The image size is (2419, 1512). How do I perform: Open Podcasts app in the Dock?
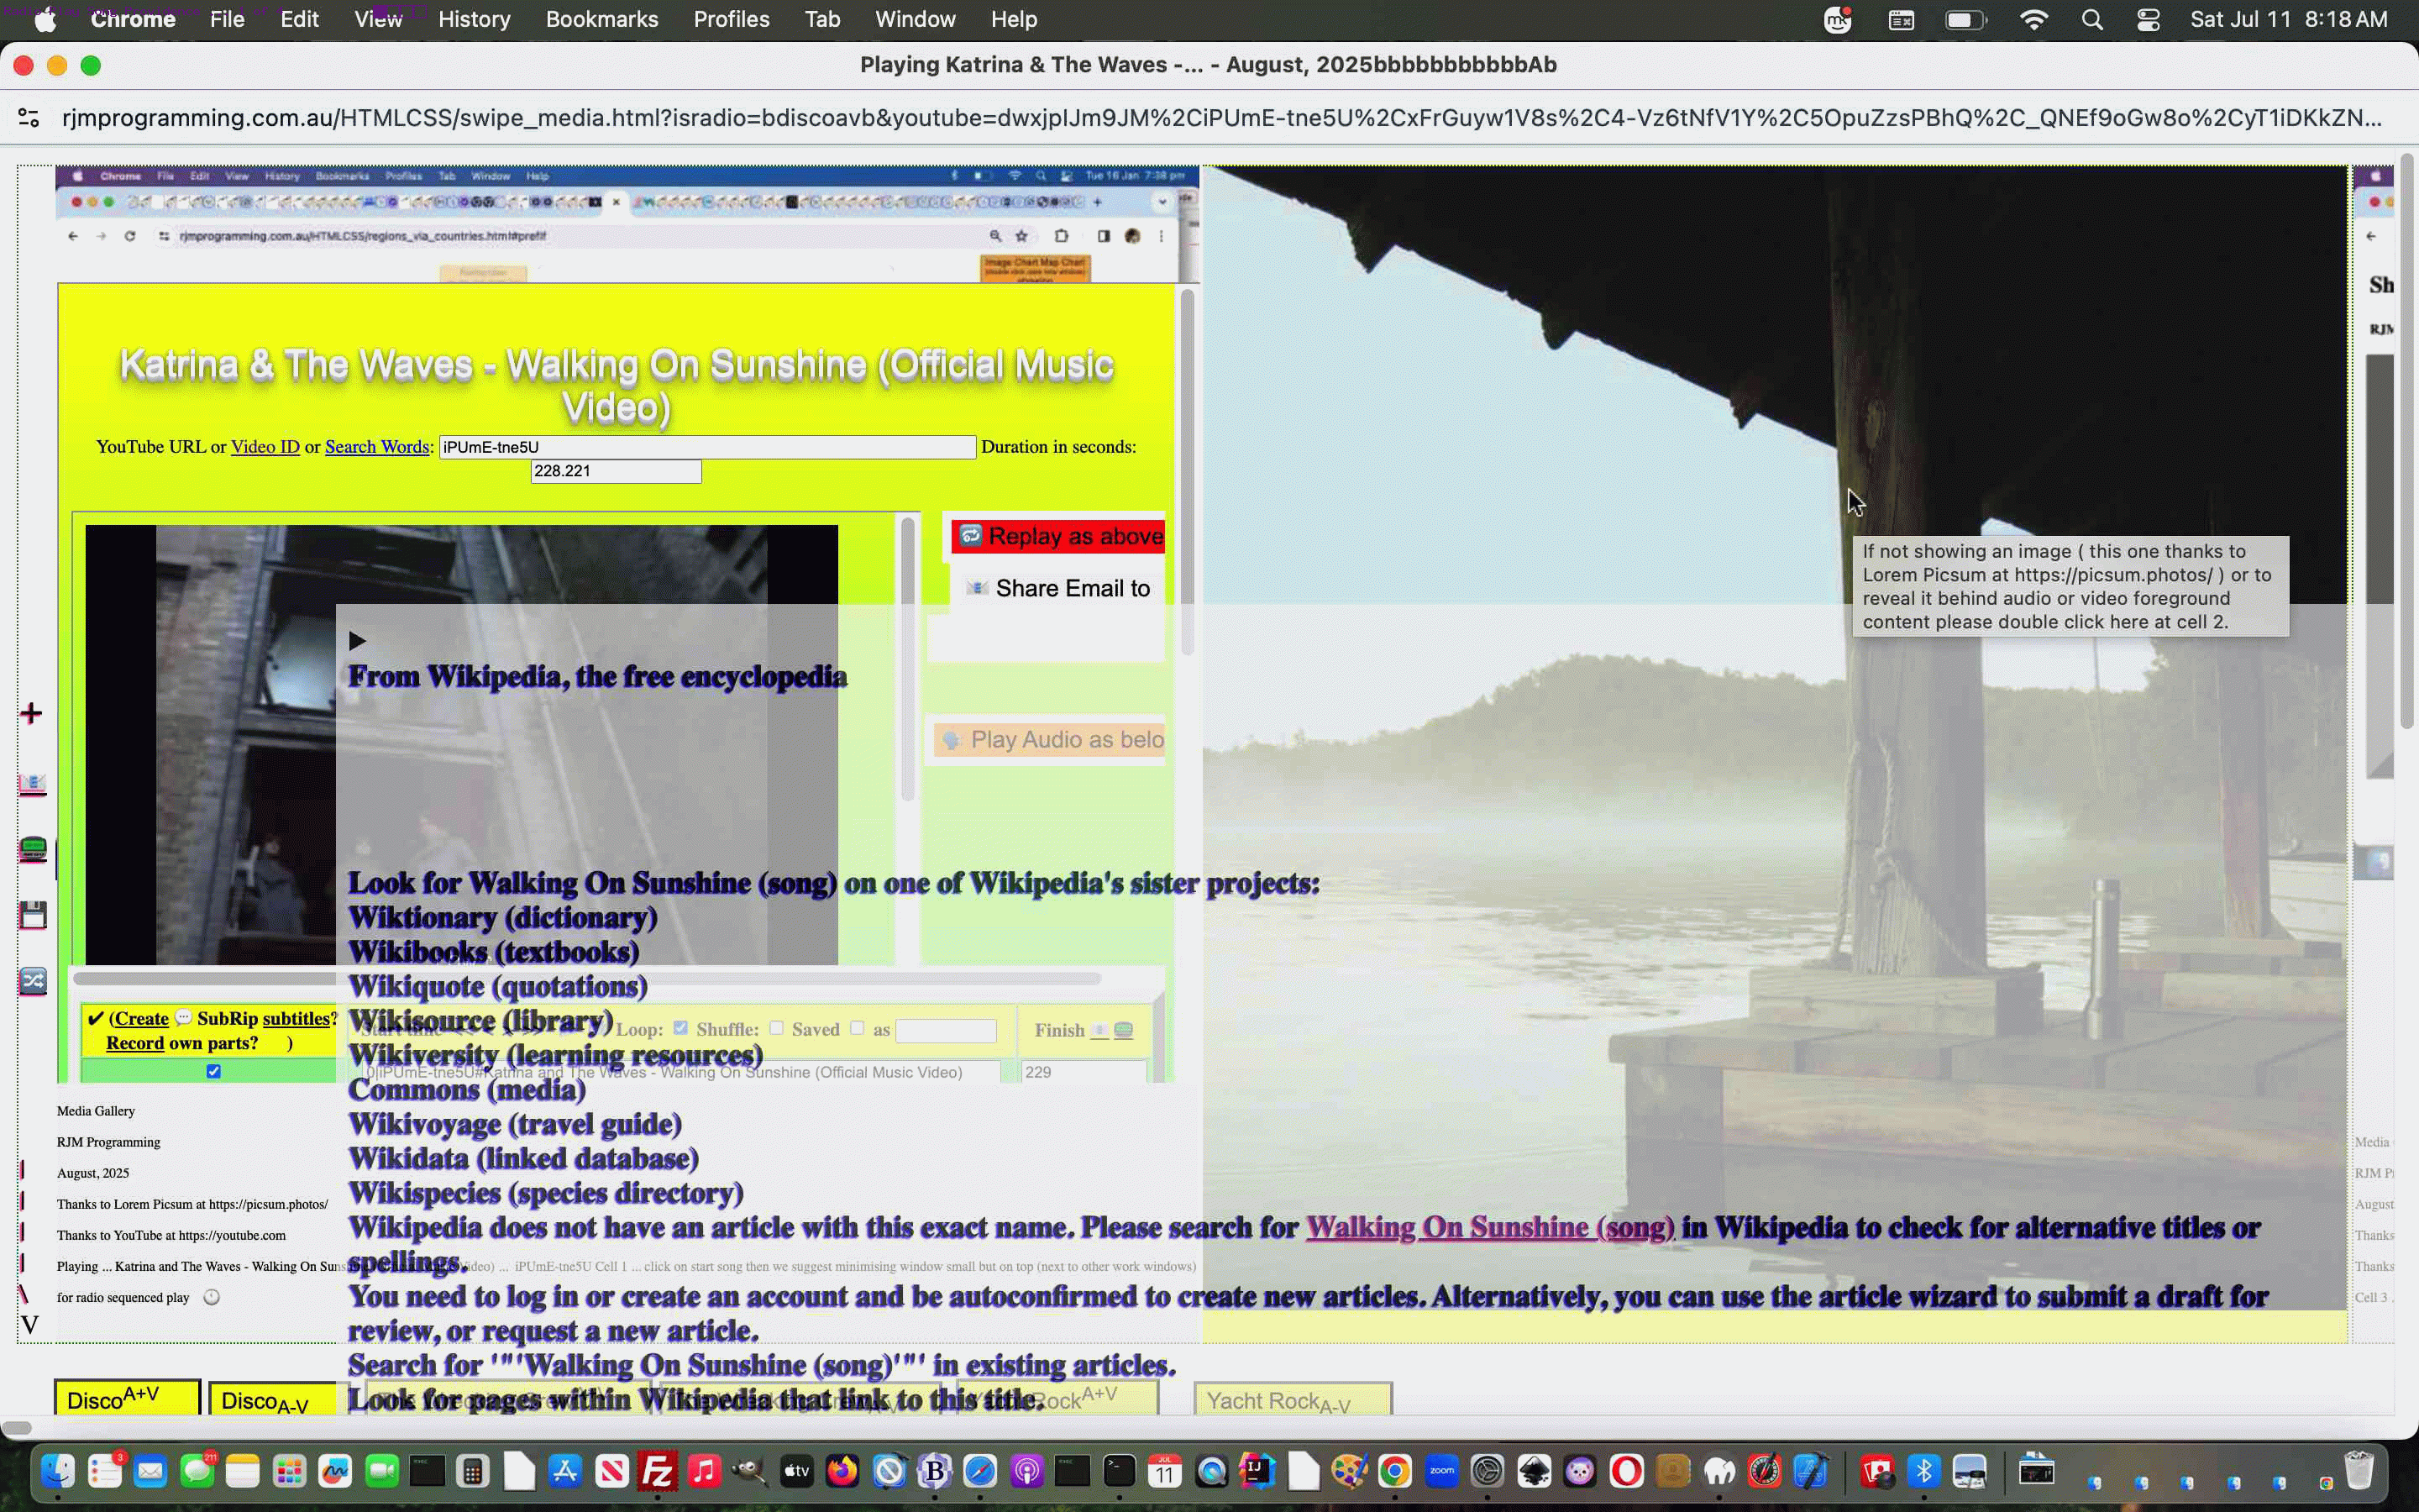point(1026,1471)
